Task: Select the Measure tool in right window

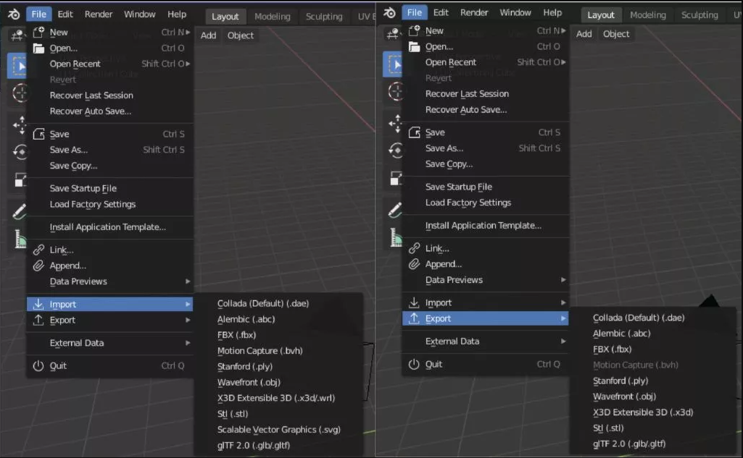Action: coord(396,237)
